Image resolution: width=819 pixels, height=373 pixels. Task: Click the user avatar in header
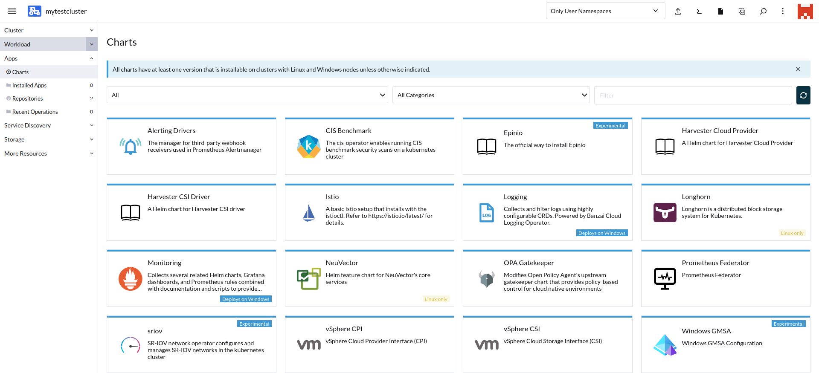click(x=805, y=12)
